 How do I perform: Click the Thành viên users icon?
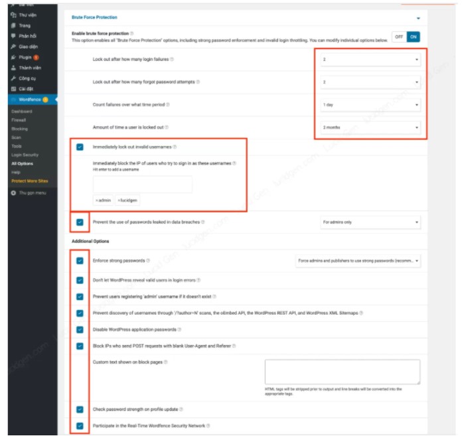[x=13, y=68]
